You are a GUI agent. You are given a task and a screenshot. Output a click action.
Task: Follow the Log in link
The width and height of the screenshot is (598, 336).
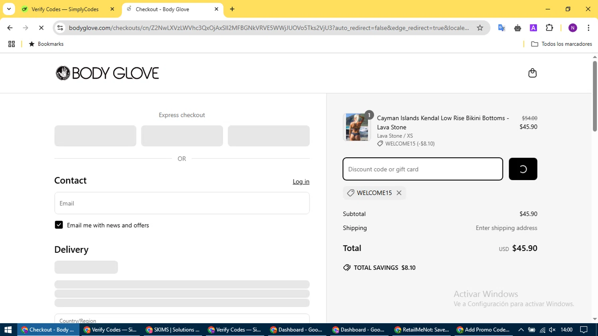point(301,181)
